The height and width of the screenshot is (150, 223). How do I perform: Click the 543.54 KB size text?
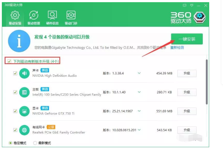(x=164, y=130)
